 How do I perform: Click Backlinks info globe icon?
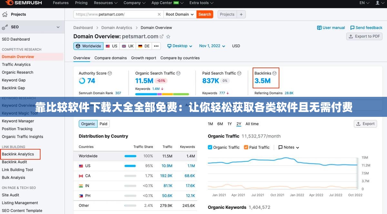point(274,73)
